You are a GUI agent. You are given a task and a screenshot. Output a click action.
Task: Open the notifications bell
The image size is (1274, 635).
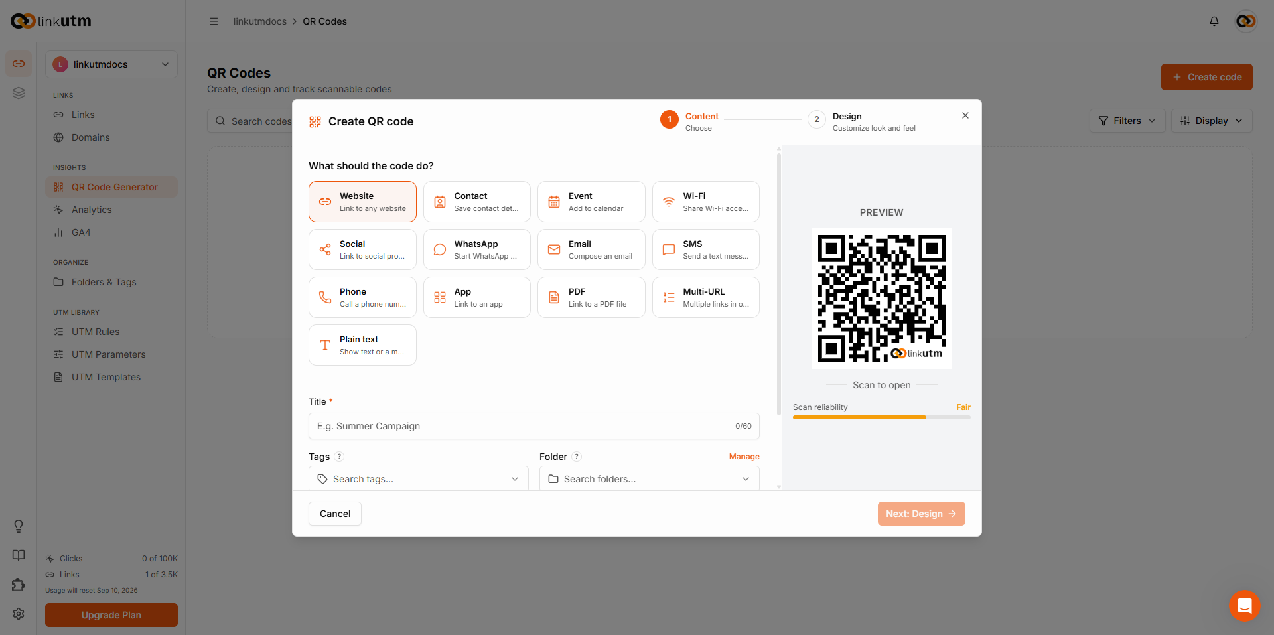[1214, 21]
